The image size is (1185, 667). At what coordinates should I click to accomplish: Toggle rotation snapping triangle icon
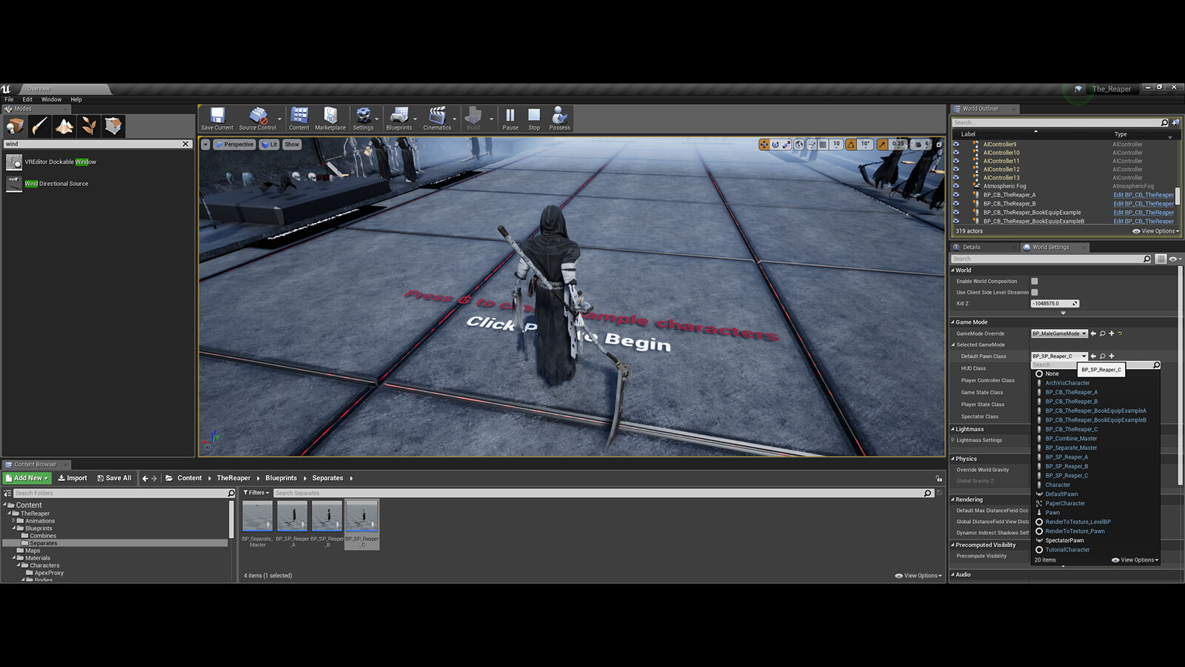tap(851, 145)
